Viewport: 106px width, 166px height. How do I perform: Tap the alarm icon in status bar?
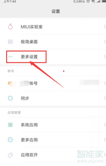[x=88, y=1]
